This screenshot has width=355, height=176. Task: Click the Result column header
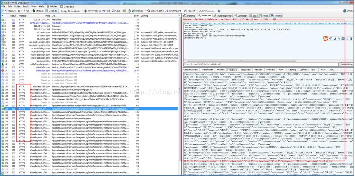(13, 16)
